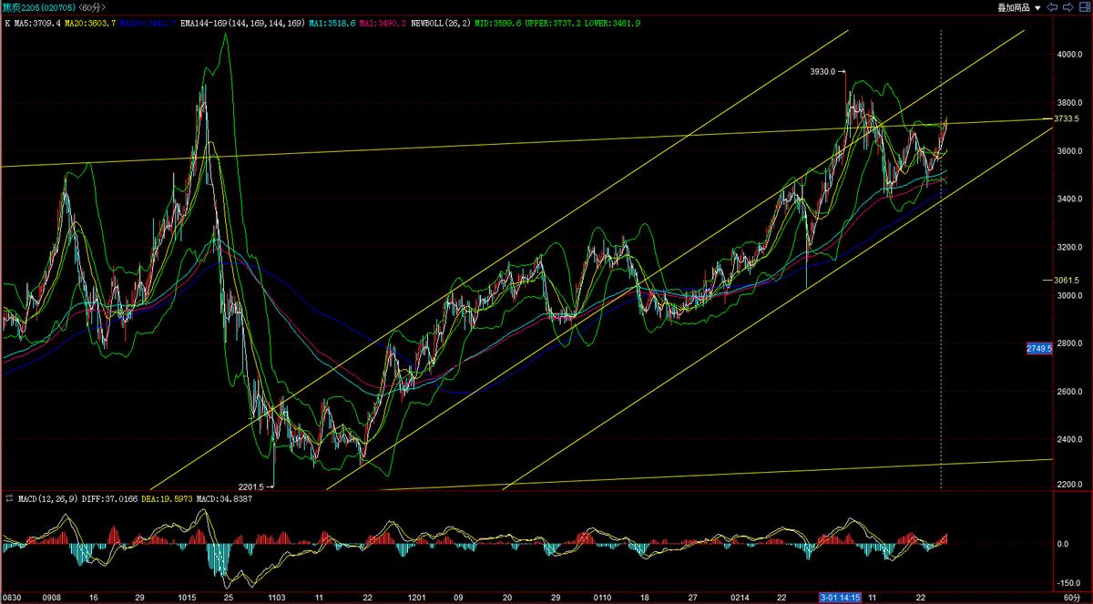Click the DIFF:37.0166 value
Viewport: 1093px width, 604px height.
109,499
